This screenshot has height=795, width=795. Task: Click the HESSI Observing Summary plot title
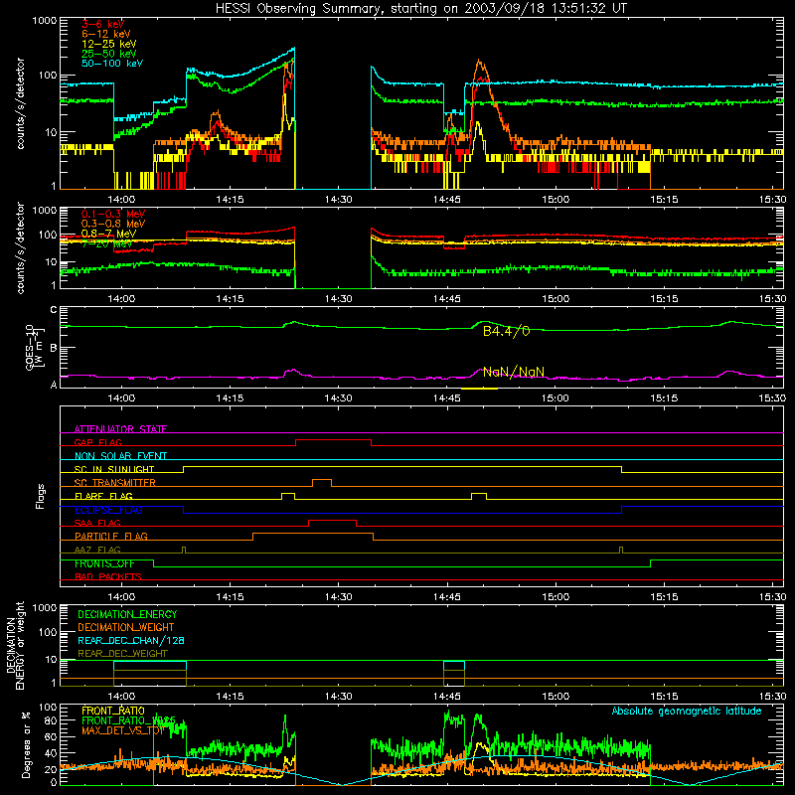420,9
